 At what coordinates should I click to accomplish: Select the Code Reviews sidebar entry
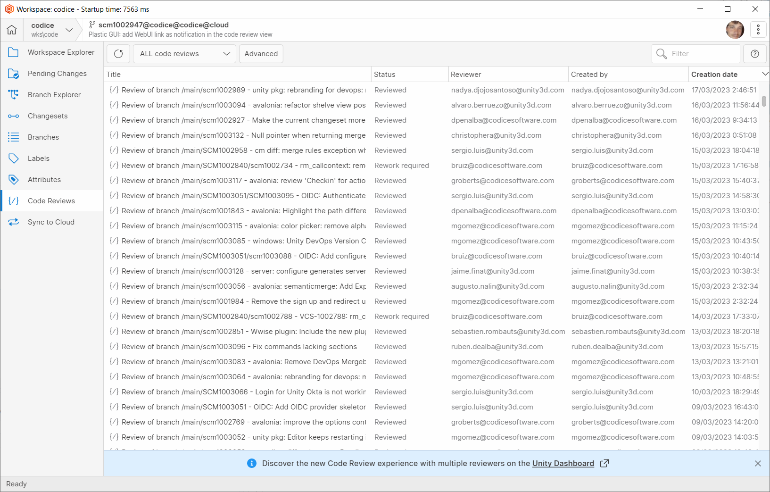[x=51, y=200]
